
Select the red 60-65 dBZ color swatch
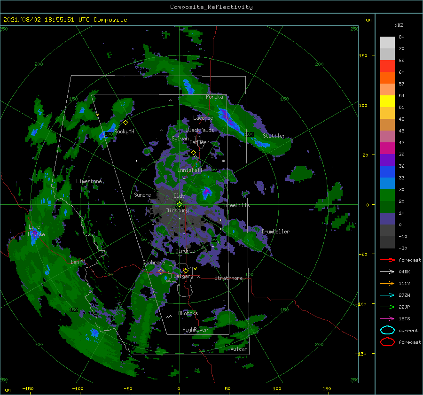click(x=387, y=66)
